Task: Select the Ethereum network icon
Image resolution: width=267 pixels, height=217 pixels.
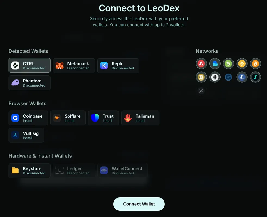Action: (x=215, y=77)
